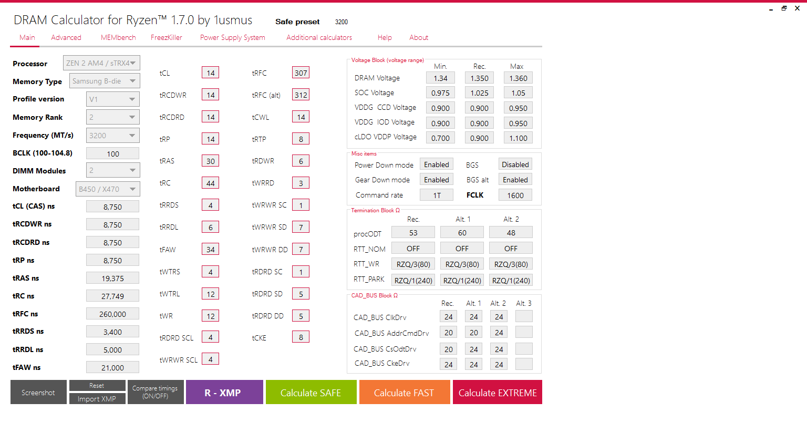The width and height of the screenshot is (807, 433).
Task: Open the Help tab
Action: [385, 37]
